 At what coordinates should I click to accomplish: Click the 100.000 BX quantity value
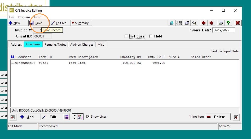pyautogui.click(x=131, y=63)
